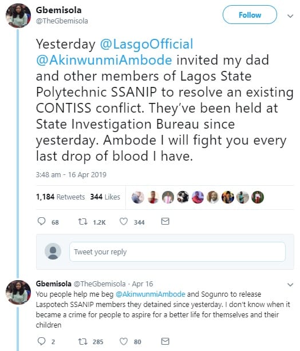Retweet the second tweet with 285 retweets
The image size is (300, 351).
click(x=82, y=341)
